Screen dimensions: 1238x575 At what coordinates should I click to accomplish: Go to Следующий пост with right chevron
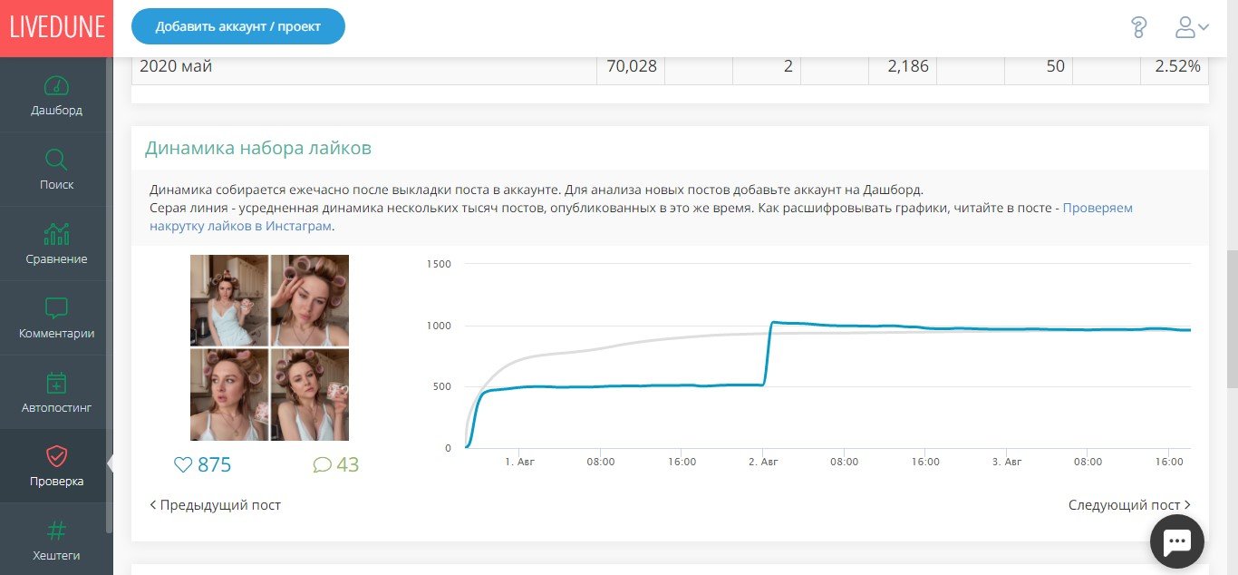point(1129,505)
